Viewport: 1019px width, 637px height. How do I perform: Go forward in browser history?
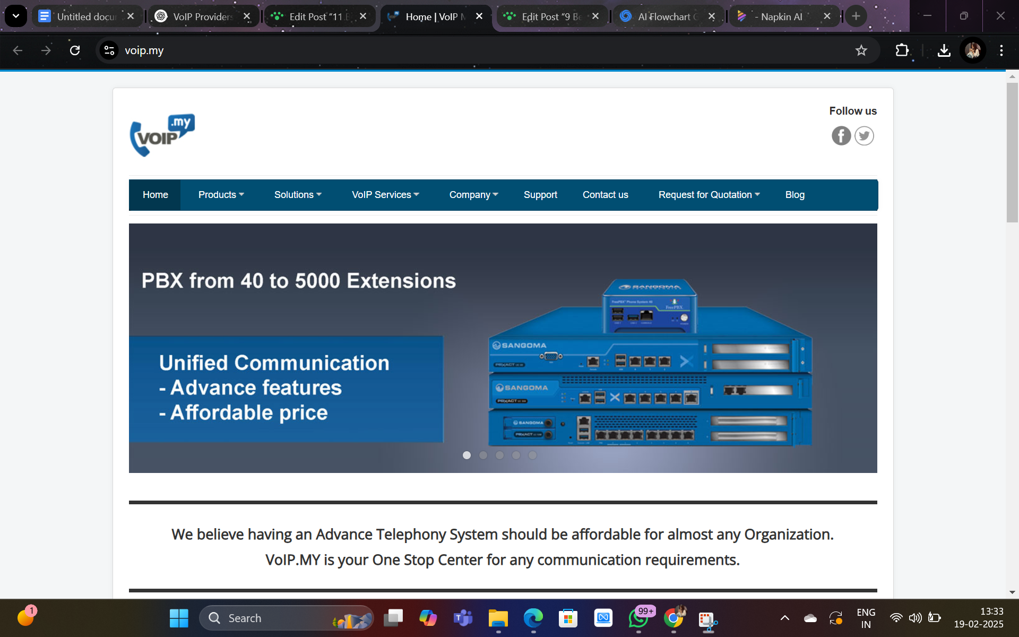click(46, 50)
